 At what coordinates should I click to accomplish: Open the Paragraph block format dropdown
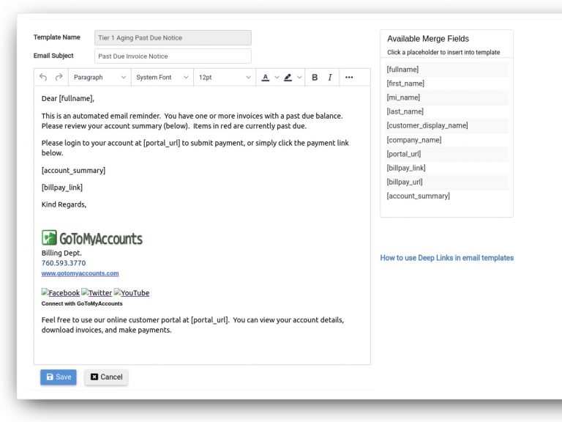(100, 77)
